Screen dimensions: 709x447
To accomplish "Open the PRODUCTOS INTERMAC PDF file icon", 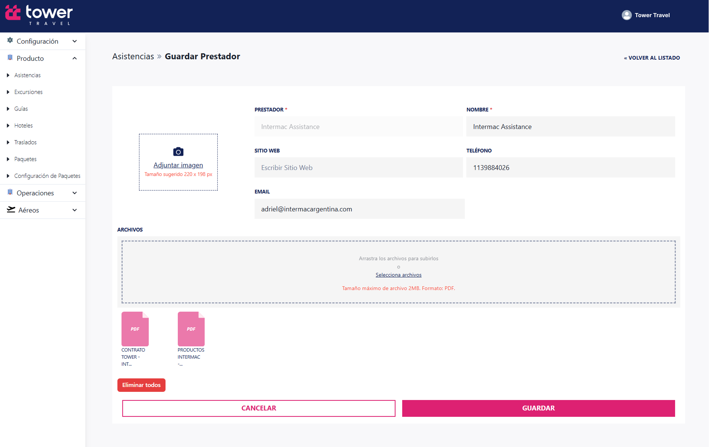I will click(x=191, y=329).
